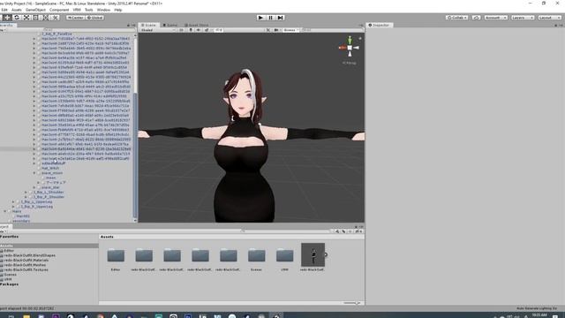The image size is (565, 318).
Task: Open File Explorer from the taskbar
Action: pyautogui.click(x=26, y=316)
